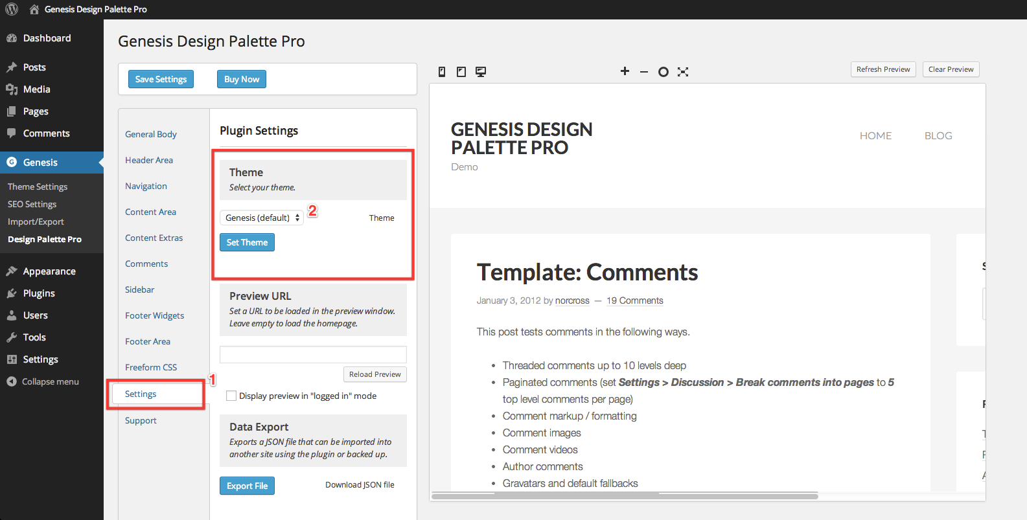Viewport: 1027px width, 520px height.
Task: Open Header Area section
Action: click(x=149, y=160)
